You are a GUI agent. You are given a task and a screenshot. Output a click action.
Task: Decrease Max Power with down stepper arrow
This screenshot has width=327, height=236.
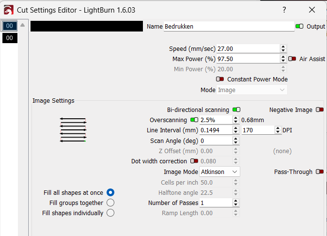click(x=283, y=61)
